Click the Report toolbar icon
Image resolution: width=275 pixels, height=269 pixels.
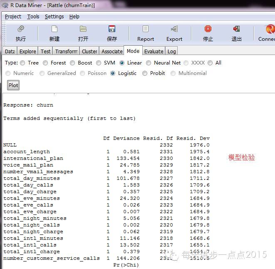[146, 29]
